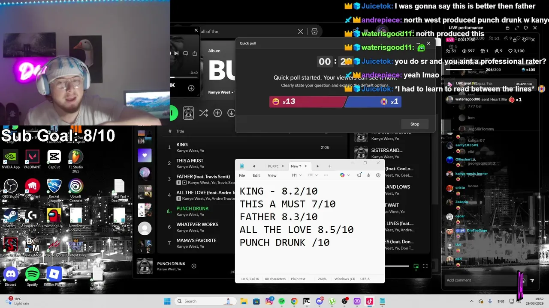This screenshot has height=308, width=549.
Task: Open the Rocket League desktop shortcut
Action: (x=54, y=191)
